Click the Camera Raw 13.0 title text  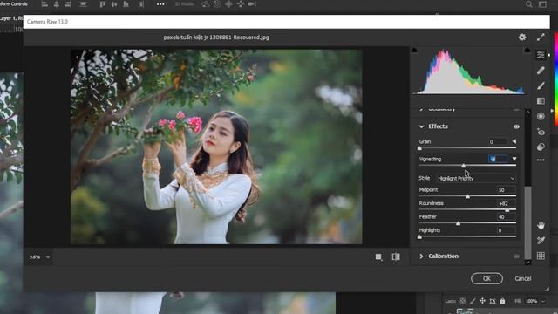[47, 22]
